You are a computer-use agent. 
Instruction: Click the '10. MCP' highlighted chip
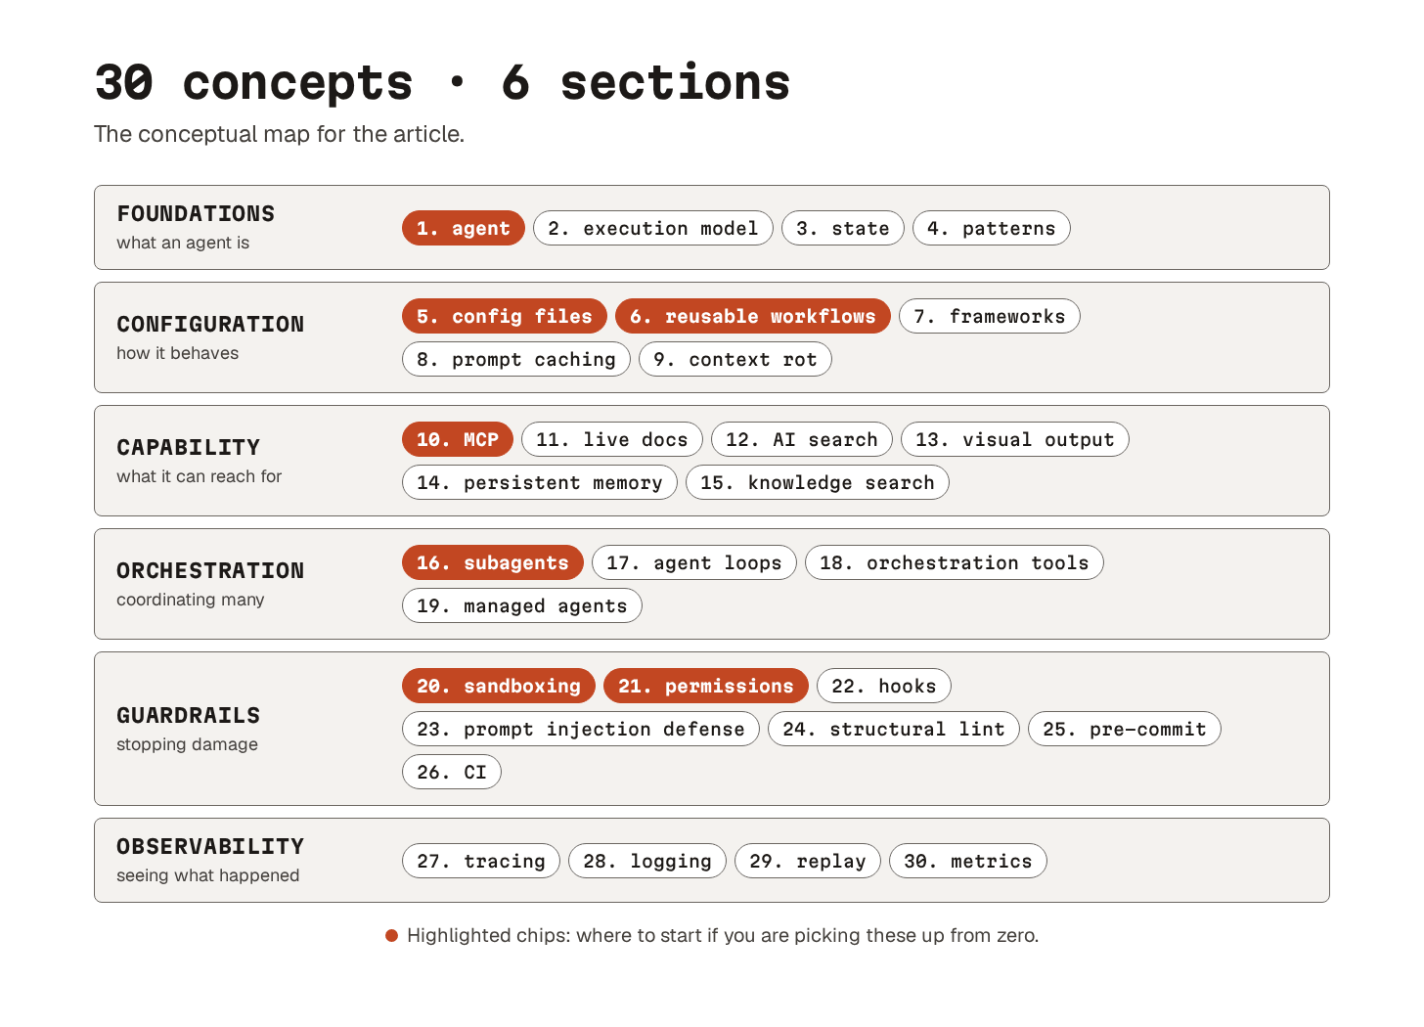tap(458, 439)
